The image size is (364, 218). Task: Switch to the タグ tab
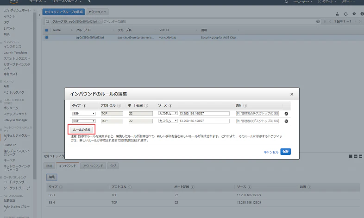point(113,166)
